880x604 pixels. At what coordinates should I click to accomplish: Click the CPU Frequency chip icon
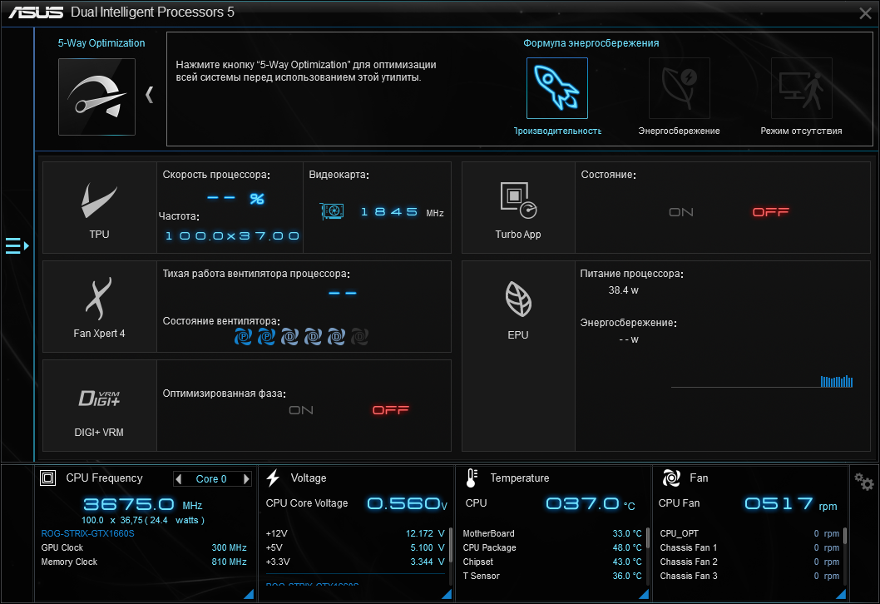[48, 478]
